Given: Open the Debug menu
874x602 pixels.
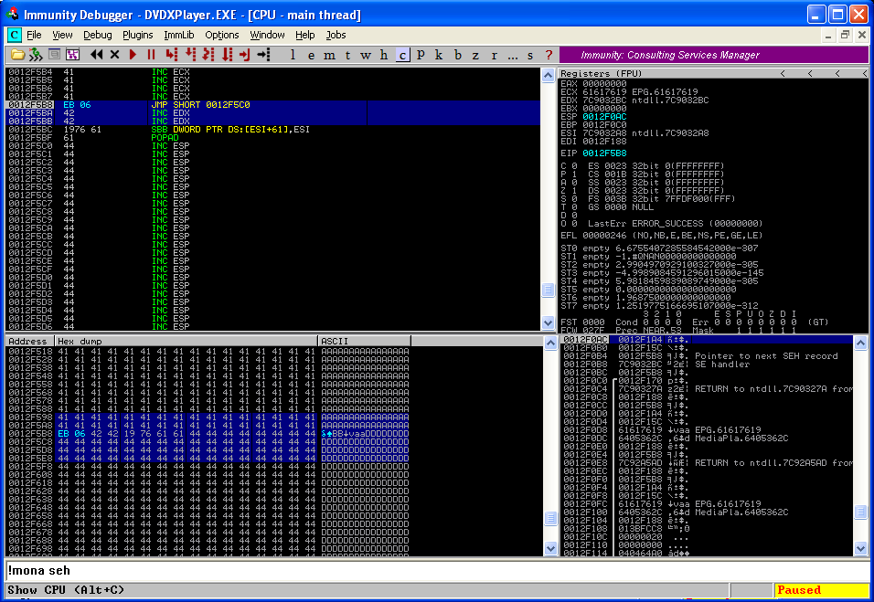Looking at the screenshot, I should [98, 35].
